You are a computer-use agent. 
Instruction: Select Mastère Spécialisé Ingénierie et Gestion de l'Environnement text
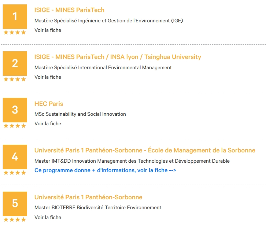pos(109,21)
